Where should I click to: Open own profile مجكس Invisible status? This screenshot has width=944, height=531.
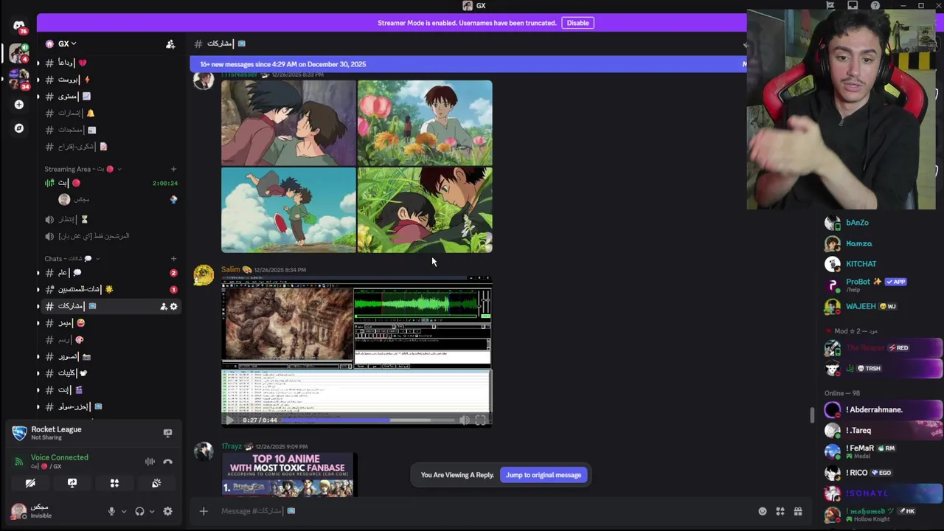click(x=33, y=511)
